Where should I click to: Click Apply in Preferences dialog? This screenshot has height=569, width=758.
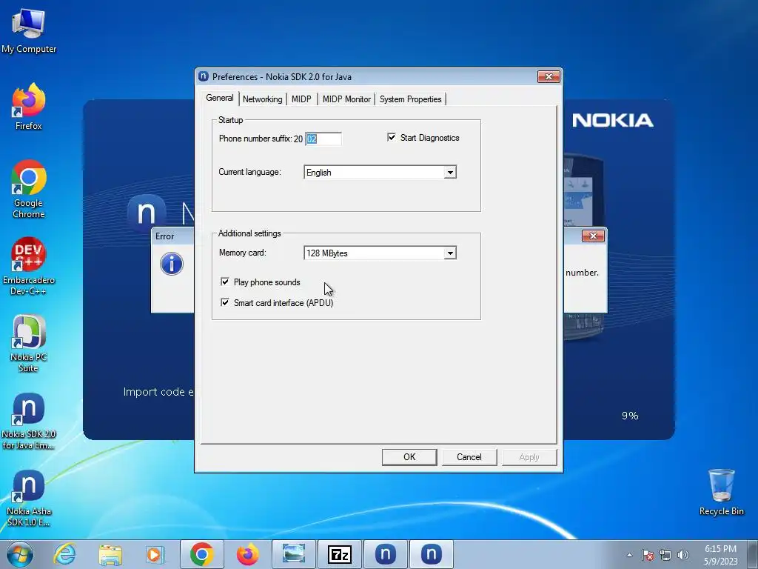pyautogui.click(x=529, y=457)
